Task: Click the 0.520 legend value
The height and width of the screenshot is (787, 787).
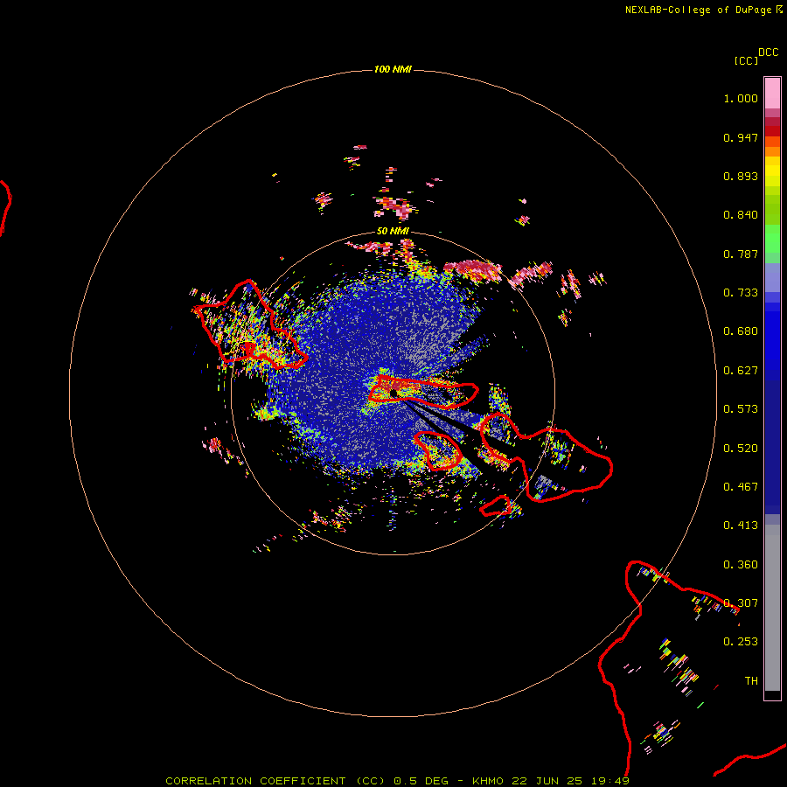Action: (741, 449)
